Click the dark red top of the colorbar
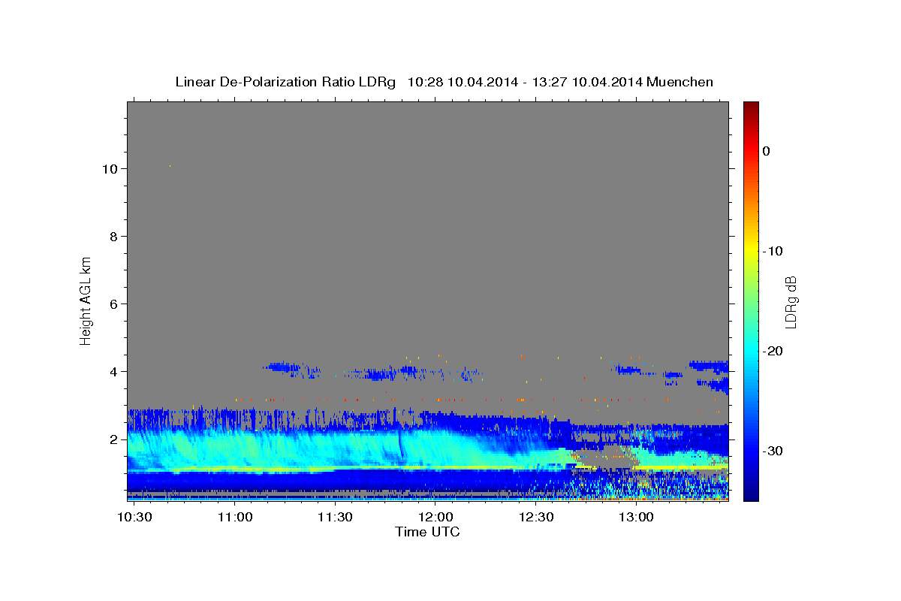Screen dimensions: 901x601 click(751, 107)
